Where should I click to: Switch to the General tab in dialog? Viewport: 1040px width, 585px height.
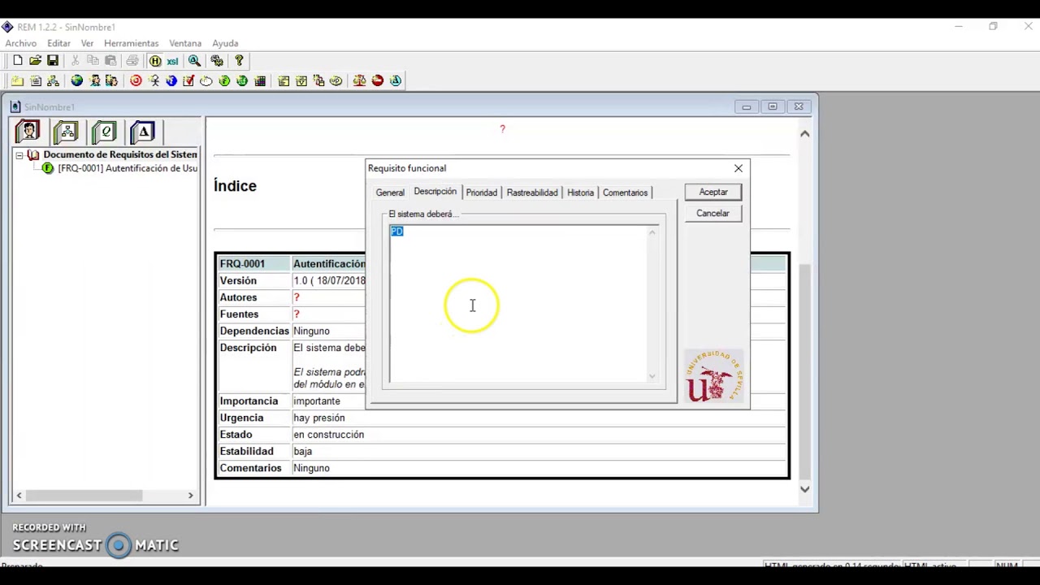pos(390,193)
